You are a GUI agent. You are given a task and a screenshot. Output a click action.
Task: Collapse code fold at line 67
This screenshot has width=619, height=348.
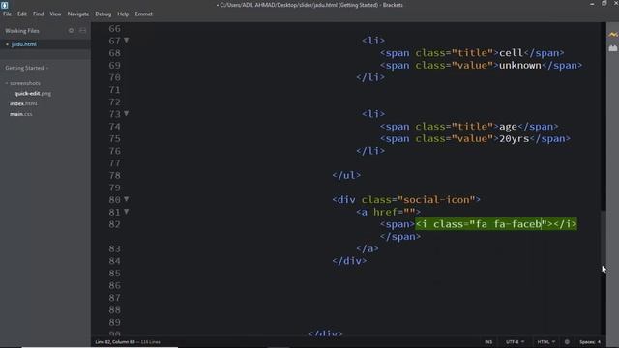click(x=127, y=41)
